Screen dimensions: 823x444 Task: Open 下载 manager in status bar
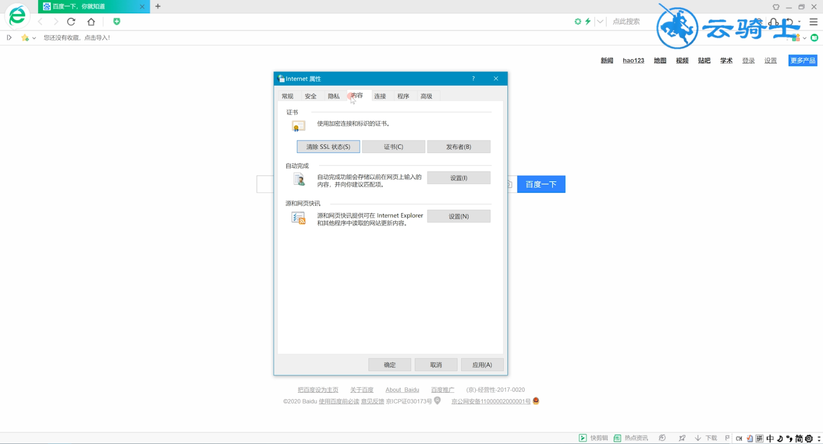(706, 438)
